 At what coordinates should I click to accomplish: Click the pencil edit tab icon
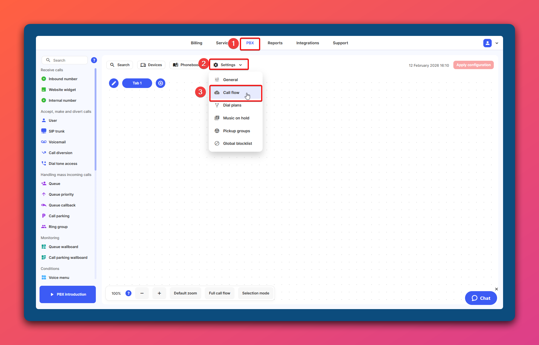pyautogui.click(x=114, y=83)
